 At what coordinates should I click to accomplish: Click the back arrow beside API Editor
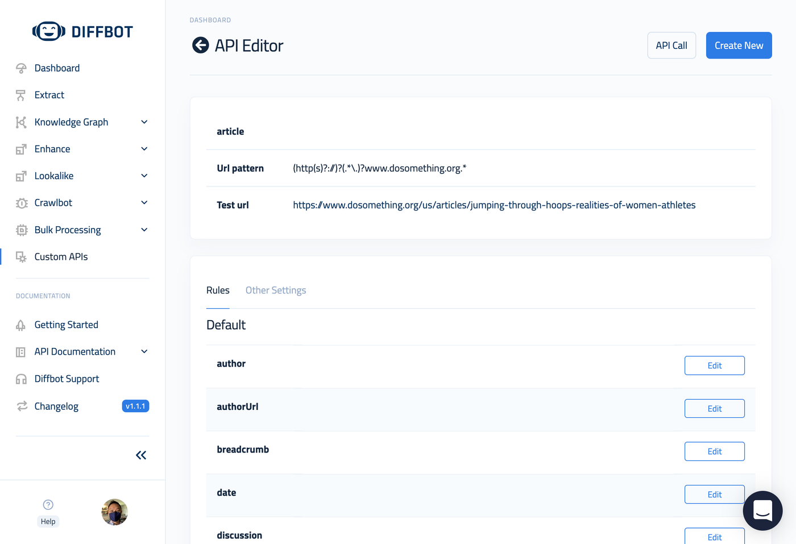[200, 45]
